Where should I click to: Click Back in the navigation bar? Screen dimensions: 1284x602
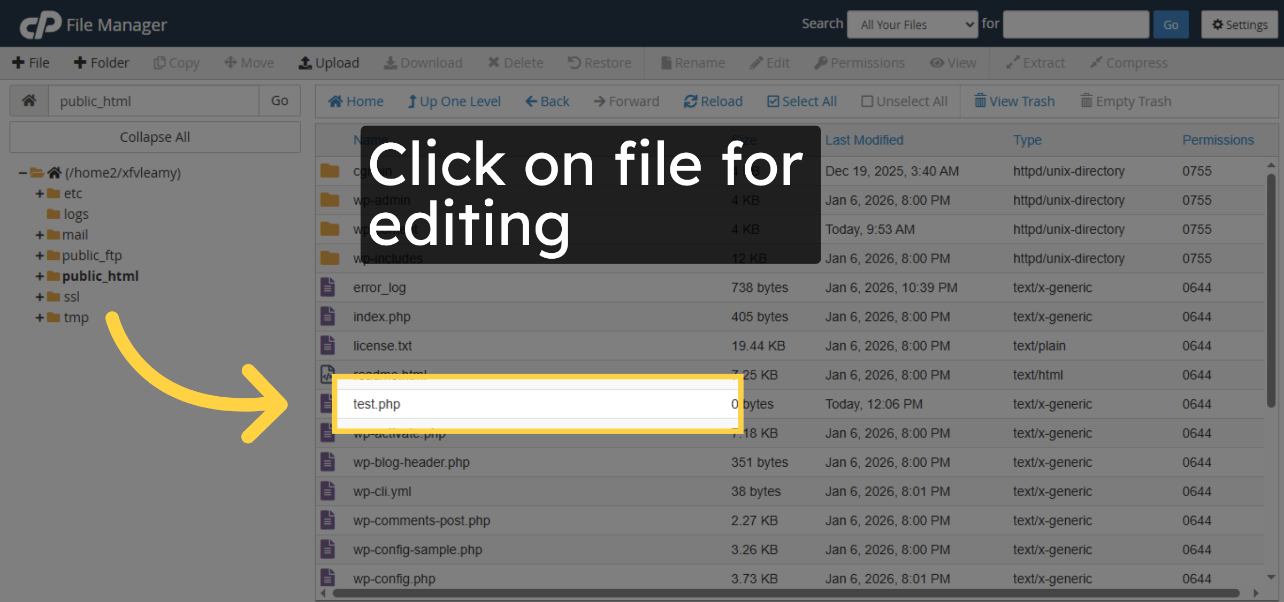coord(547,101)
